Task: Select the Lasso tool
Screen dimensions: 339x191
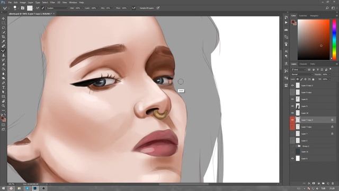Action: tap(3, 28)
